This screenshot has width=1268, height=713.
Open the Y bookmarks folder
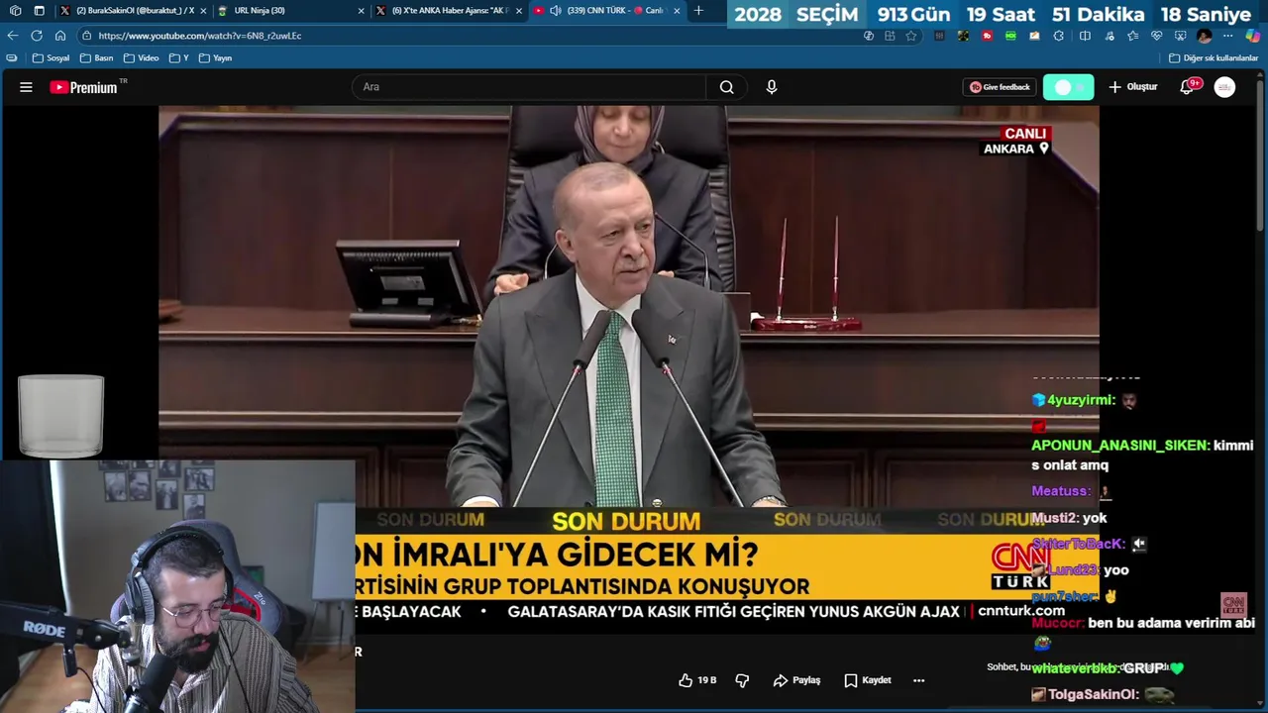[178, 58]
